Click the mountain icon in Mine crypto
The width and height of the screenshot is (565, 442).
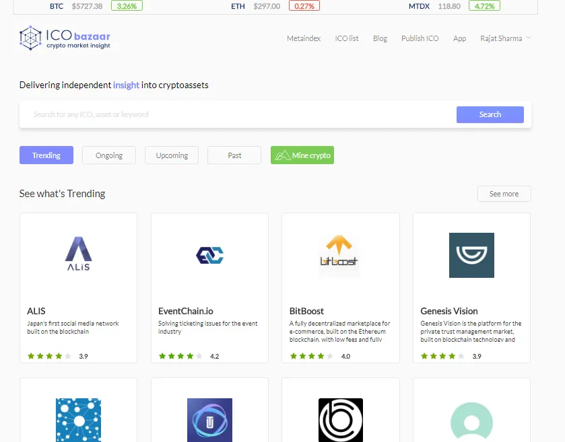(283, 155)
